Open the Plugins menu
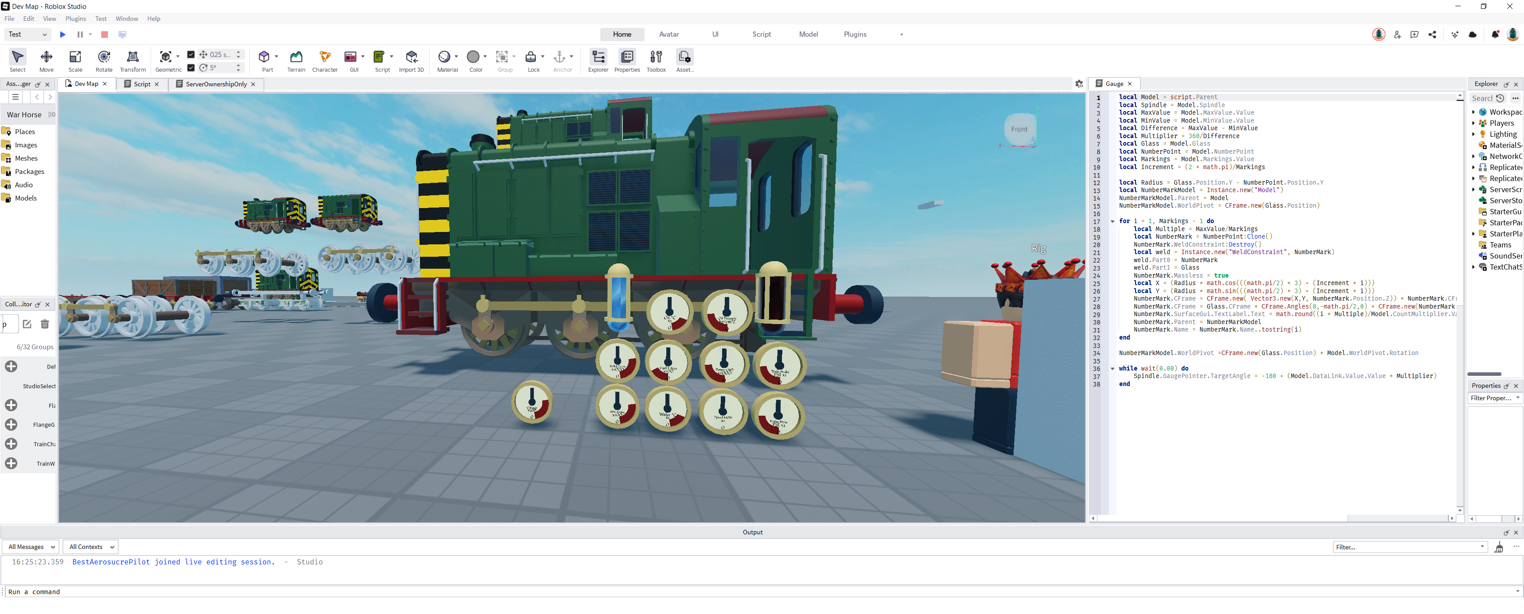Screen dimensions: 1524x614 point(75,19)
